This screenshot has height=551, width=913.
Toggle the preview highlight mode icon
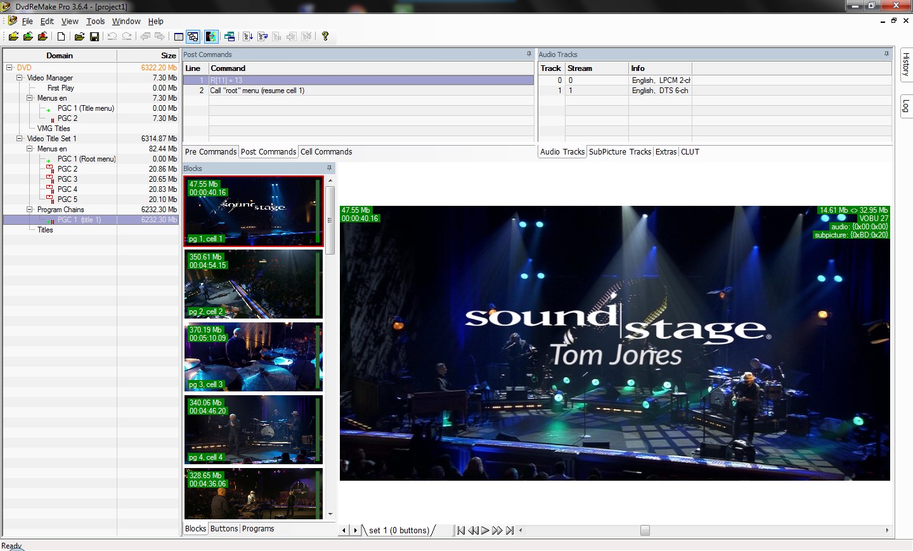(x=211, y=37)
